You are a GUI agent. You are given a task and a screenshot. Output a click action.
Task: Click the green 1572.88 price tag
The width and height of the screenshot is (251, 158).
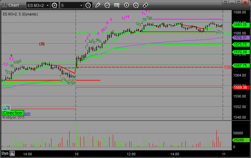240,52
